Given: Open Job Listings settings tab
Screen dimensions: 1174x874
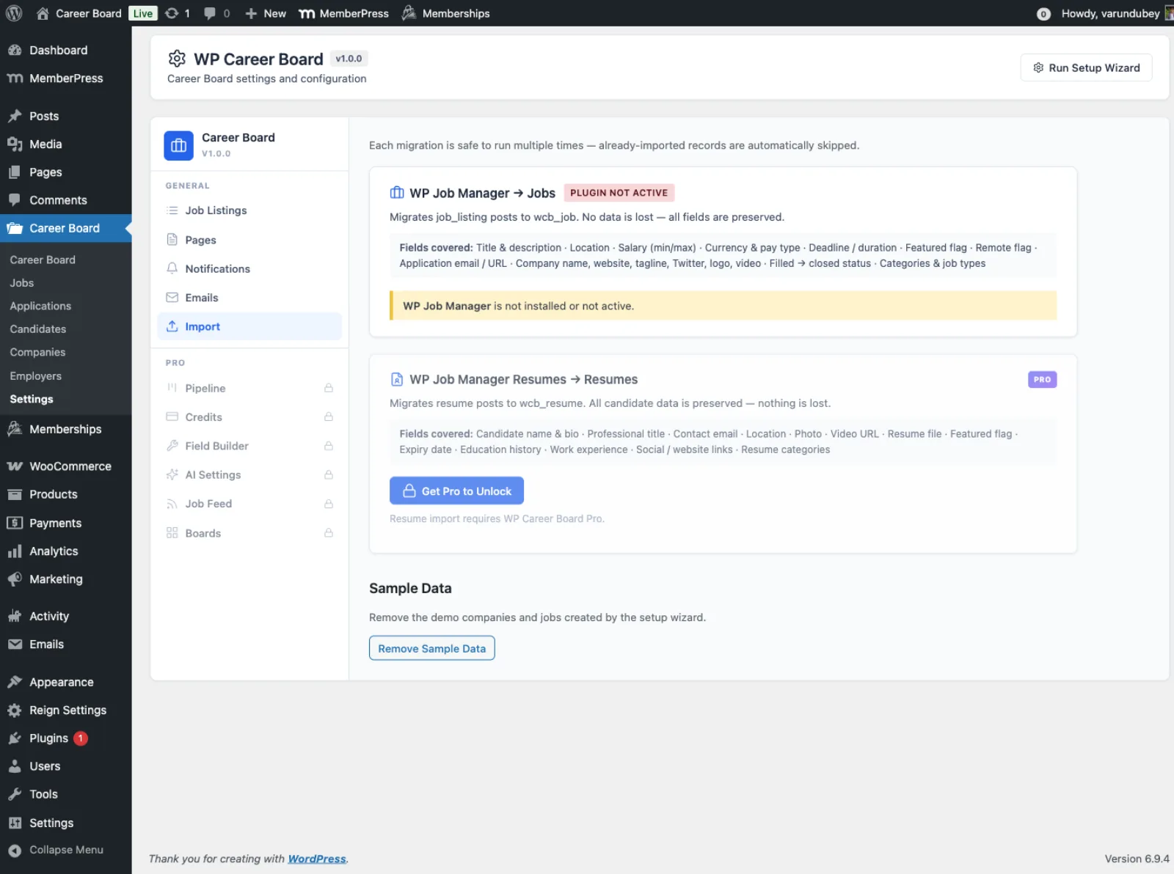Looking at the screenshot, I should point(249,210).
